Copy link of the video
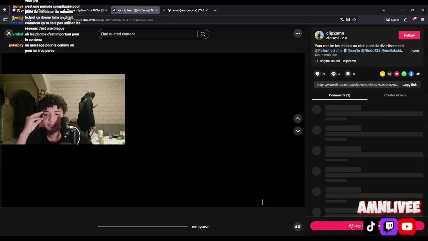428x241 pixels. (x=409, y=85)
